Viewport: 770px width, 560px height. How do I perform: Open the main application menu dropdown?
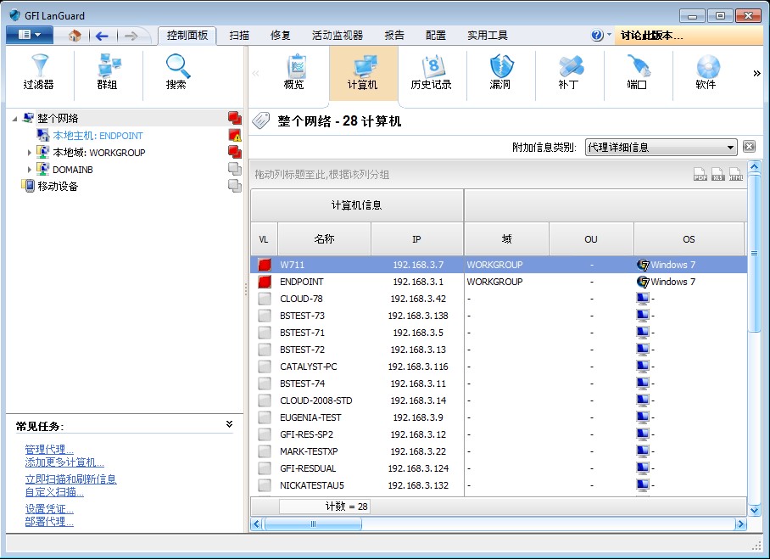[x=30, y=35]
